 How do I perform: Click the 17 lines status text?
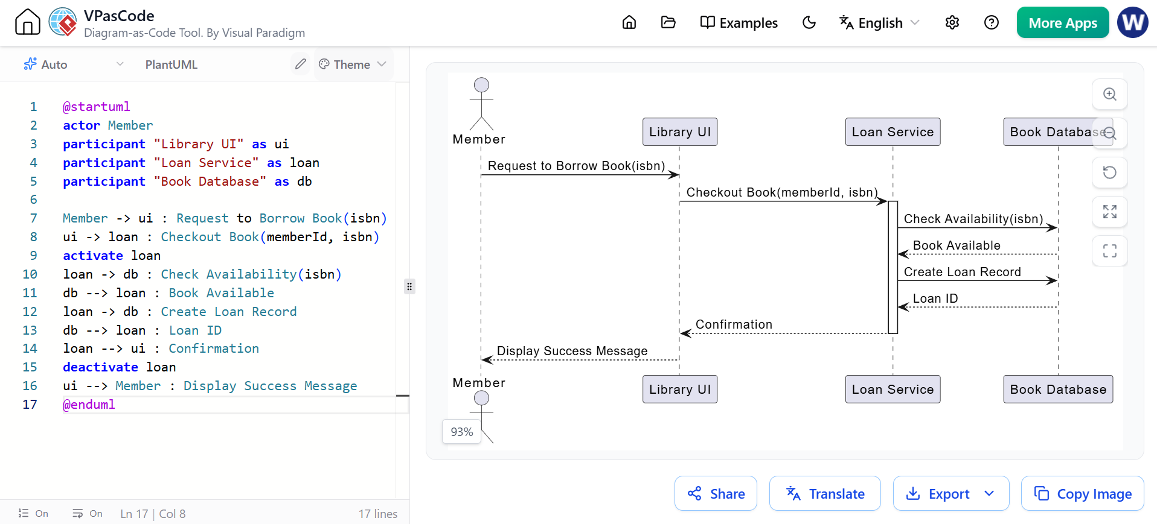378,514
